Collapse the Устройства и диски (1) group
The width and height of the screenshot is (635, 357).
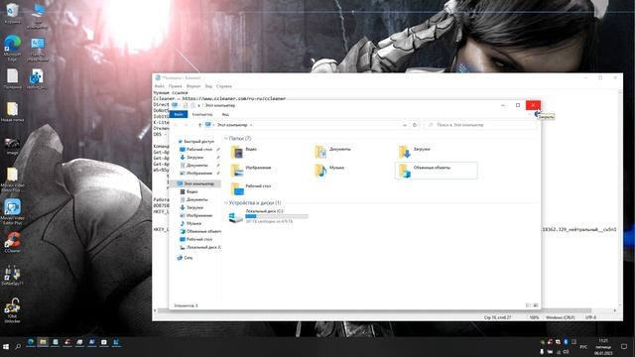pyautogui.click(x=226, y=202)
